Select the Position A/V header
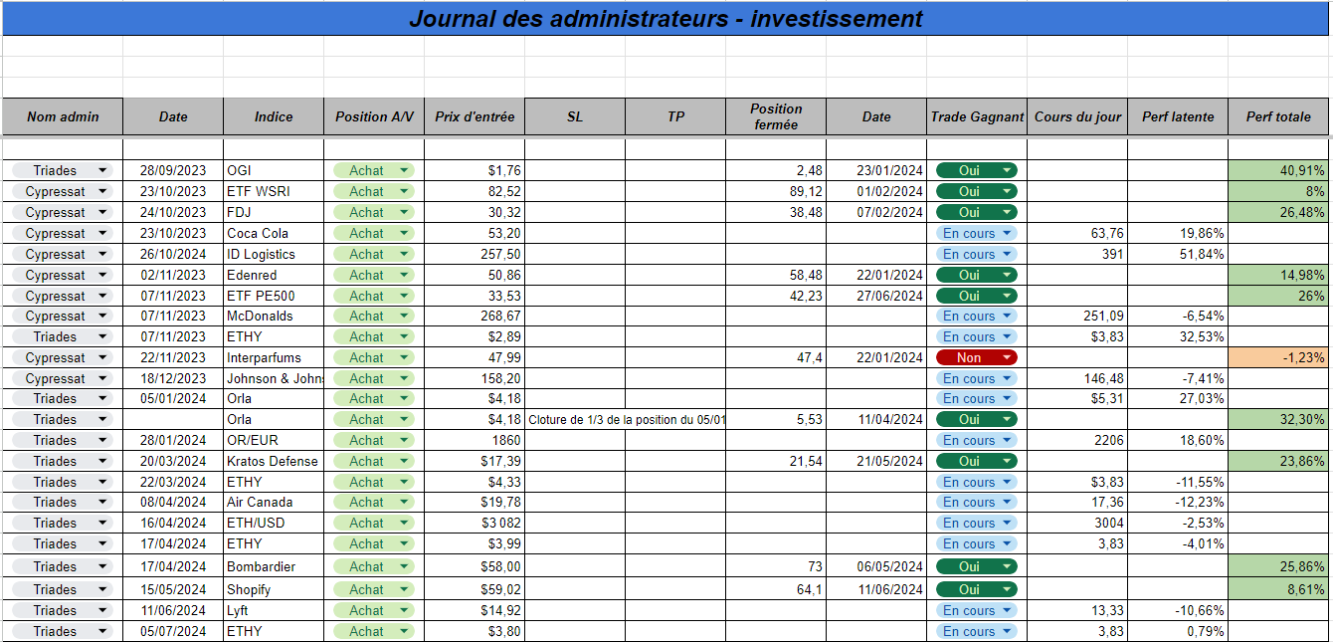Screen dimensions: 1333x642 (374, 116)
